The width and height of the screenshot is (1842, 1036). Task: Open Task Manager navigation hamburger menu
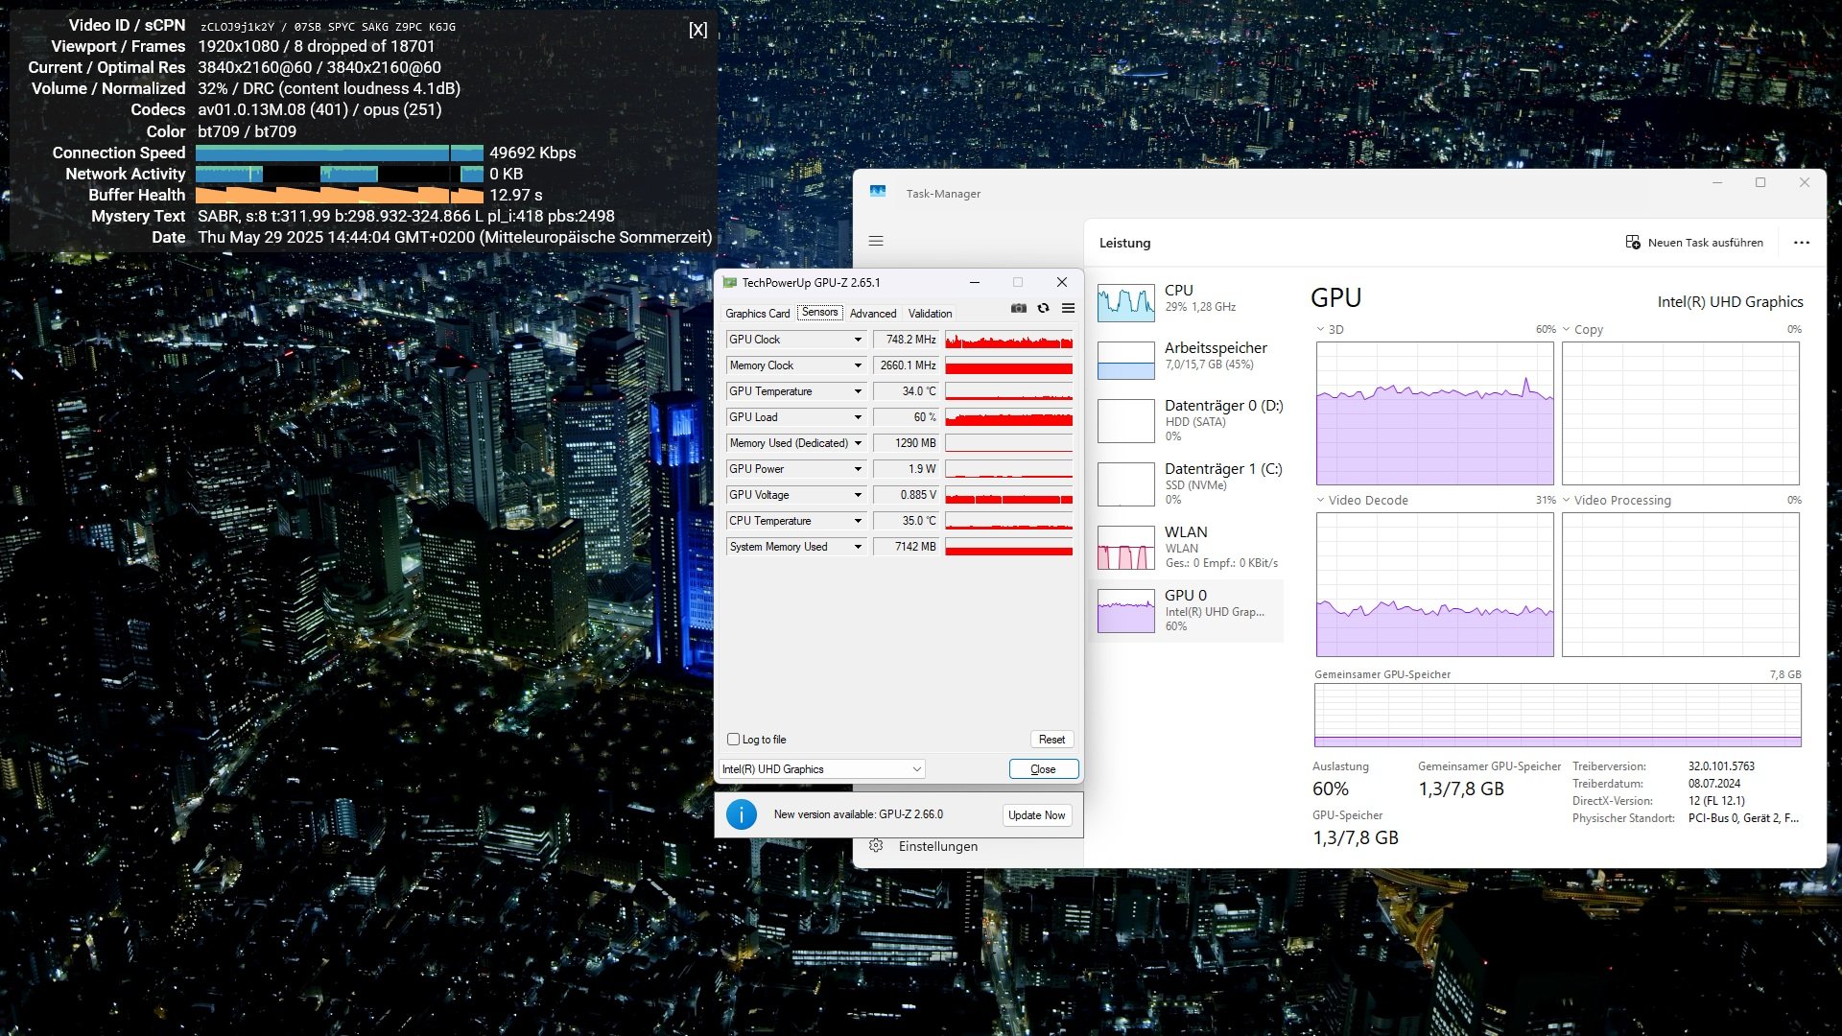tap(876, 241)
